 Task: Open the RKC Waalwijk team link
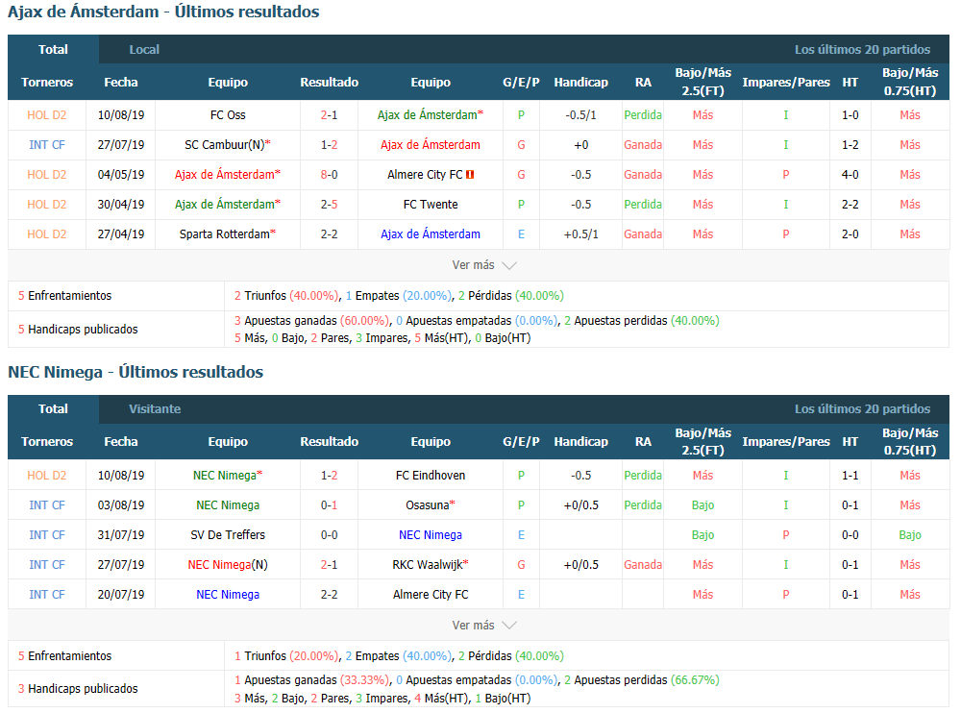(x=431, y=565)
